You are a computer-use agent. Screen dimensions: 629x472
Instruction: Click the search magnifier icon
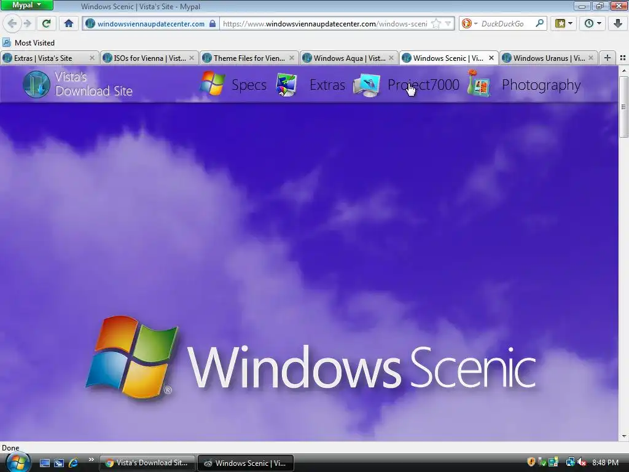point(539,23)
